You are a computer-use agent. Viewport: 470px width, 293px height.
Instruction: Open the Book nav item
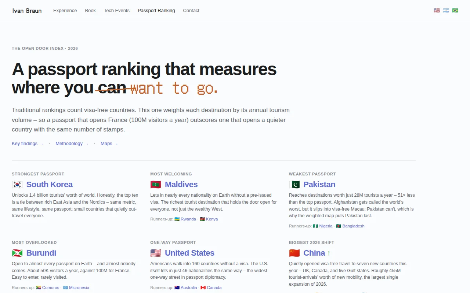(x=90, y=11)
